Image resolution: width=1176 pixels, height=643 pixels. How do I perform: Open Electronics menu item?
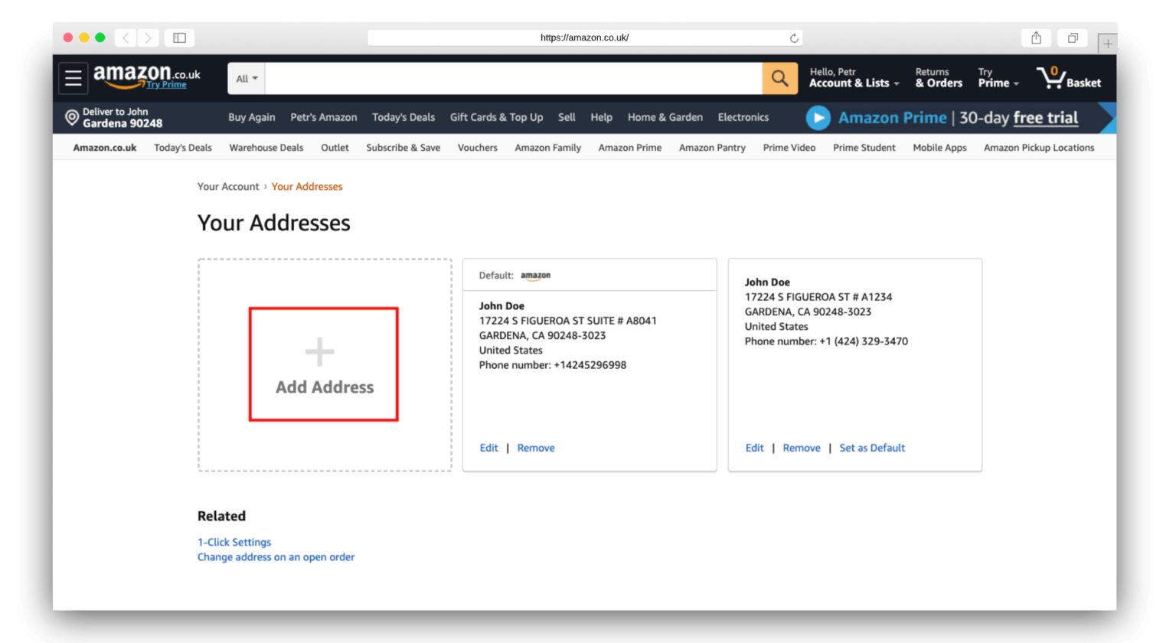[743, 117]
